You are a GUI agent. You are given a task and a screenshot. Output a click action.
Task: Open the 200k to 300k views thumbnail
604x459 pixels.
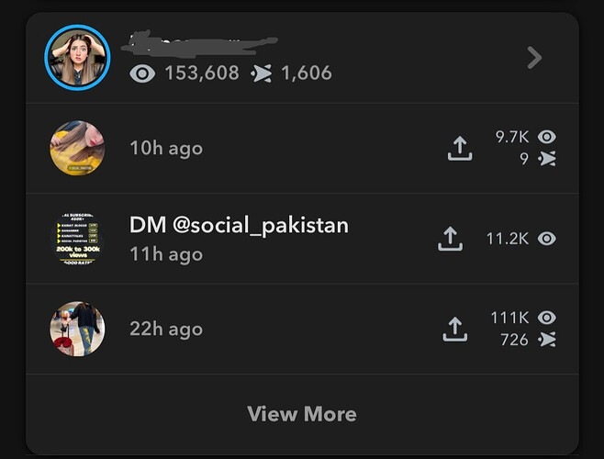pyautogui.click(x=77, y=239)
